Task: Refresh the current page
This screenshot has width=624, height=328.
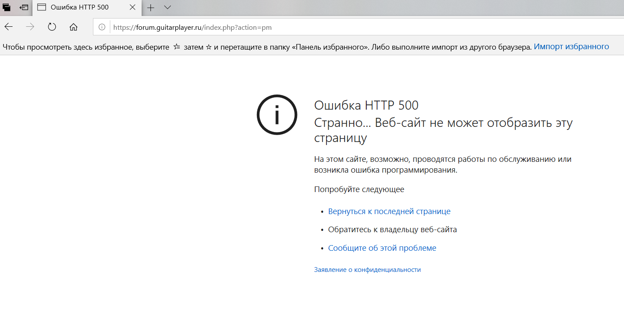Action: pos(52,27)
